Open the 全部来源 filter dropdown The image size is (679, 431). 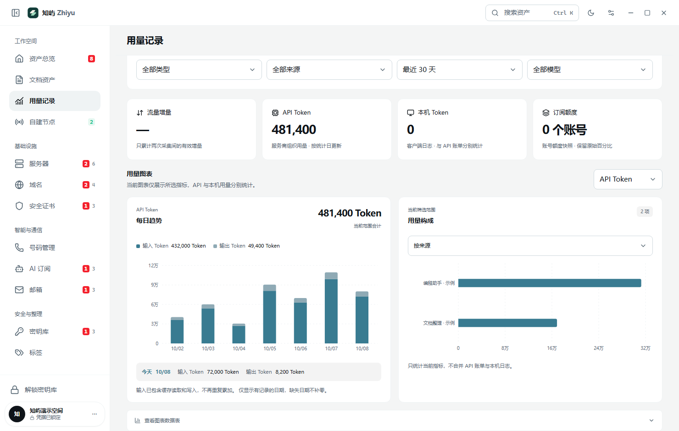[329, 70]
